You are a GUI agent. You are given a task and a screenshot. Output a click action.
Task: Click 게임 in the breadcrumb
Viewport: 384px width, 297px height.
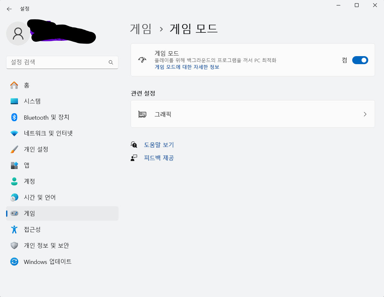(140, 29)
